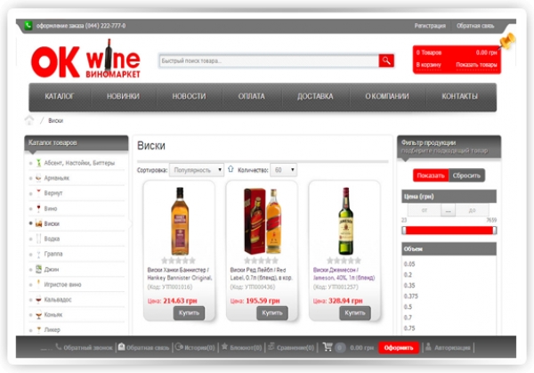Click the shopping cart icon in bottom bar
Screen dimensions: 534x373
click(328, 347)
